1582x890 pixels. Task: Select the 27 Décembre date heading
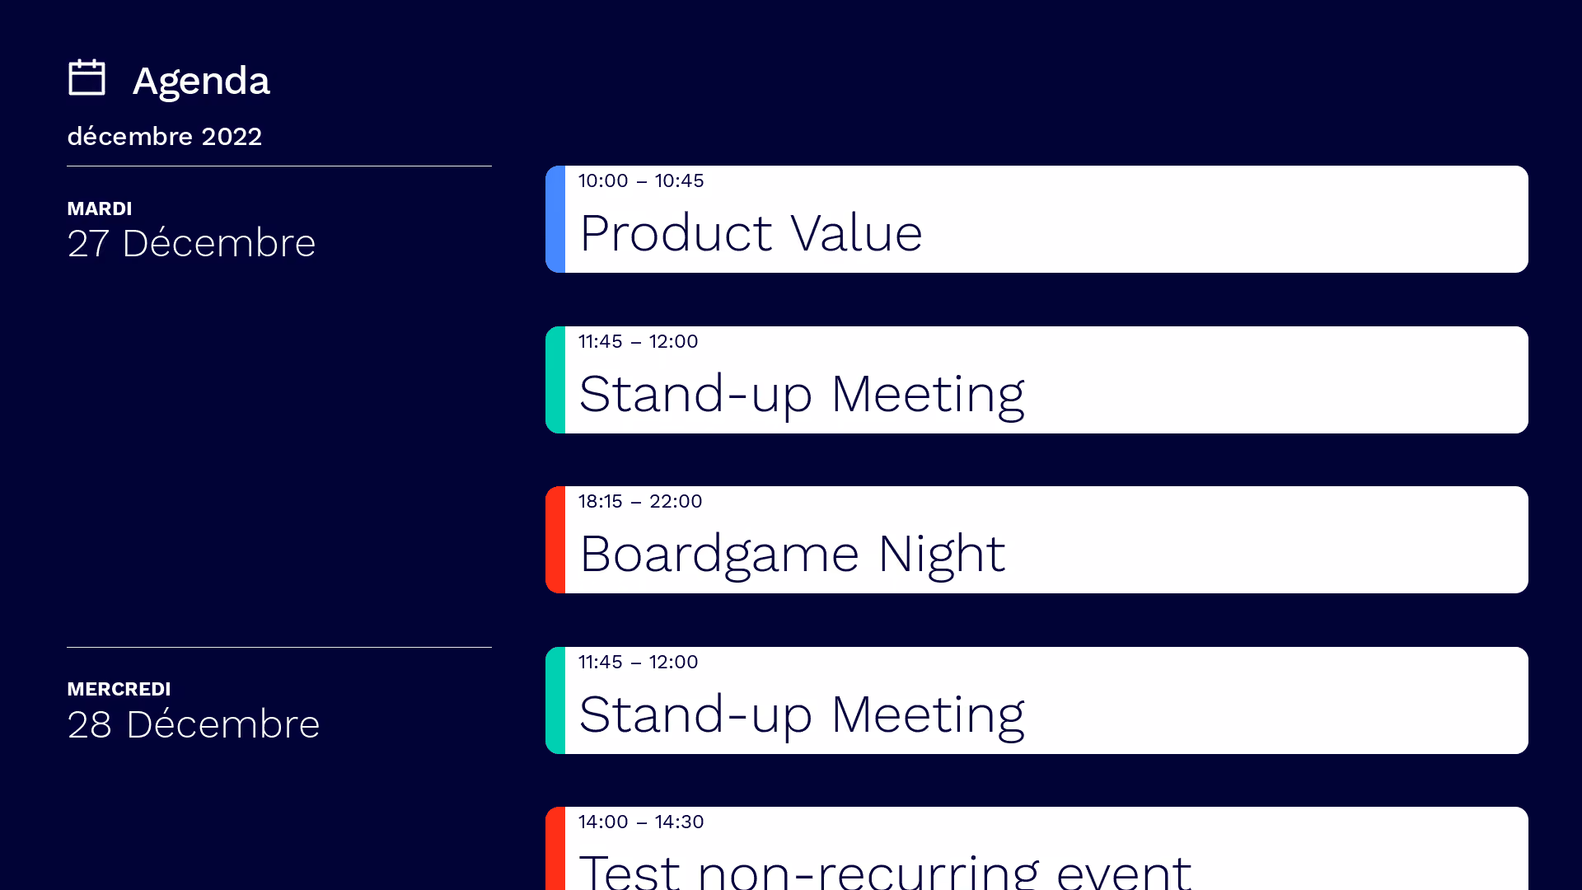[x=191, y=243]
